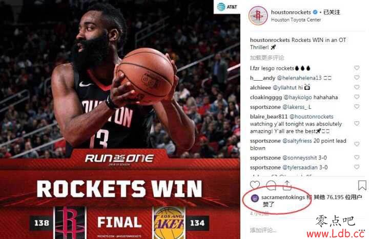Open the Houston Toyota Center location link
The width and height of the screenshot is (369, 239).
[x=296, y=20]
